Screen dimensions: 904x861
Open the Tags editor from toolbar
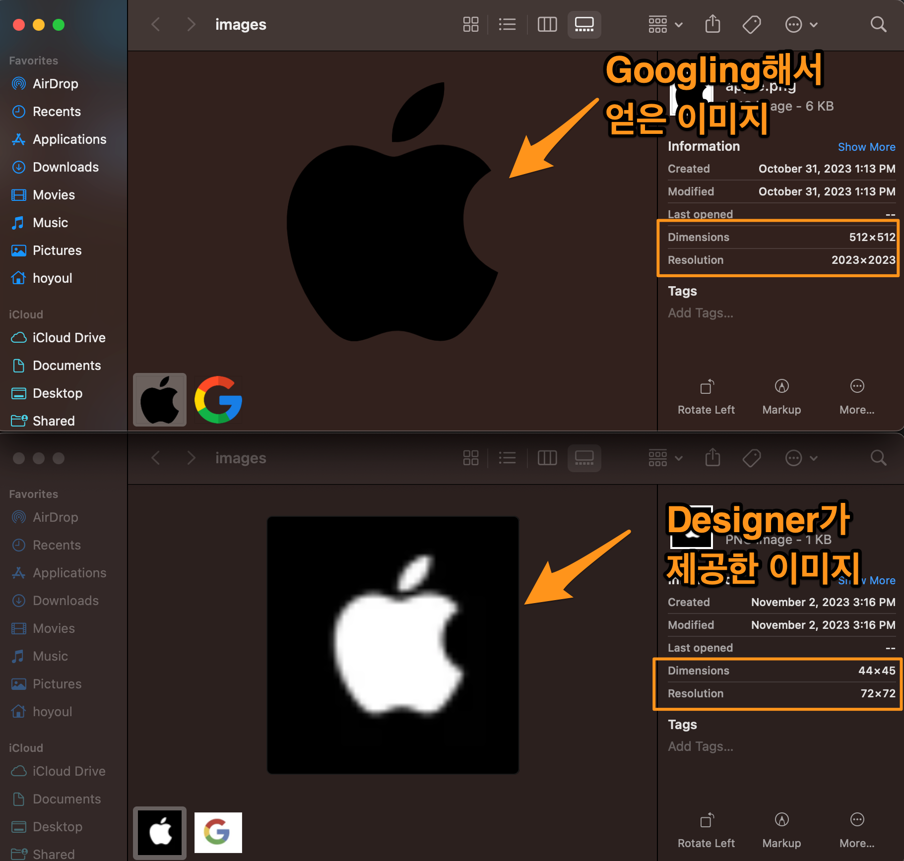pos(751,24)
